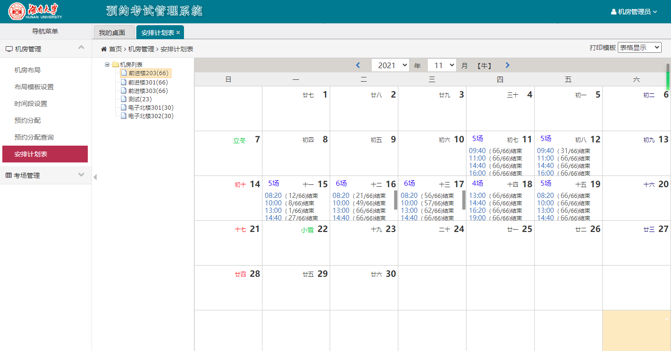Click the scrollbar in the November 17 cell
The image size is (671, 351).
(x=464, y=200)
